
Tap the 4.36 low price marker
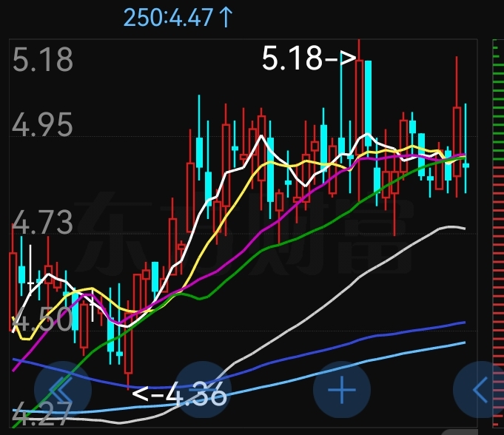click(179, 394)
